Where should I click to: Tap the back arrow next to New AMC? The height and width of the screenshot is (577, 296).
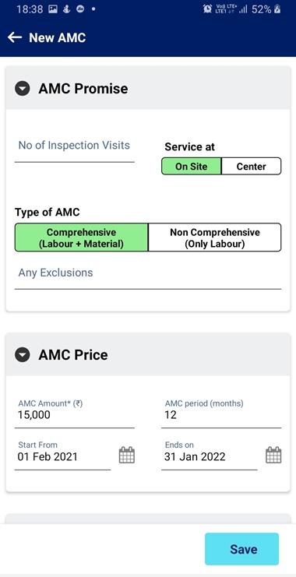tap(15, 37)
